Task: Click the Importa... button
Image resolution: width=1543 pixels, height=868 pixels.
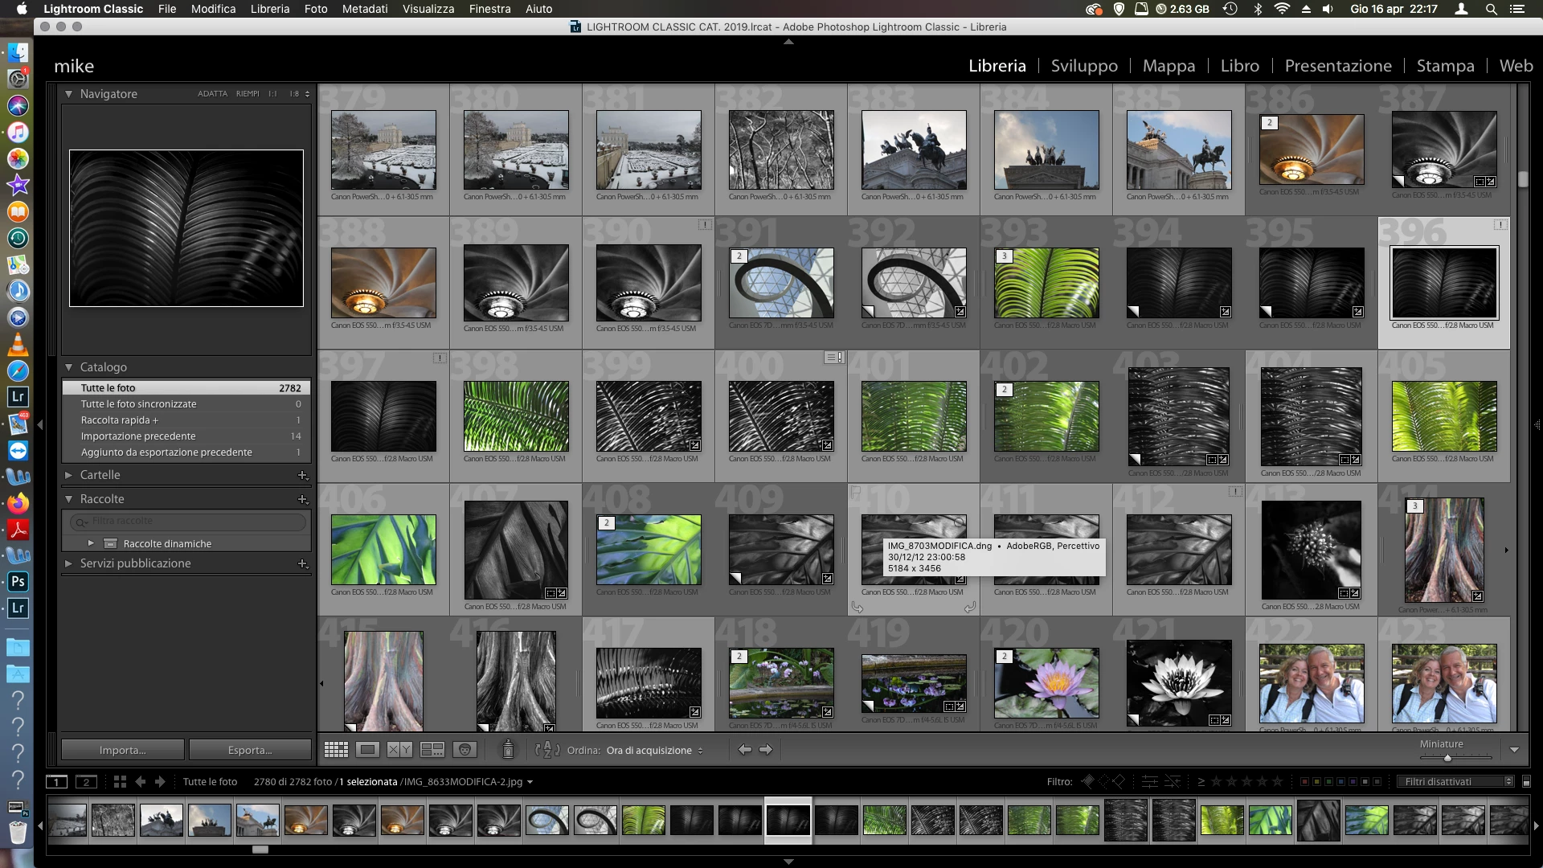Action: point(122,750)
